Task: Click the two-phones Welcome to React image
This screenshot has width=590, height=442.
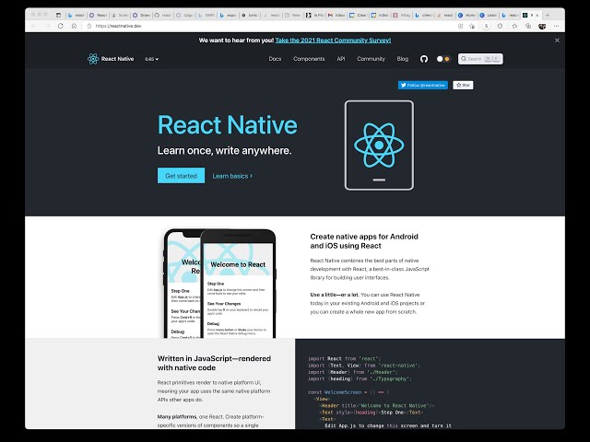Action: click(x=219, y=284)
